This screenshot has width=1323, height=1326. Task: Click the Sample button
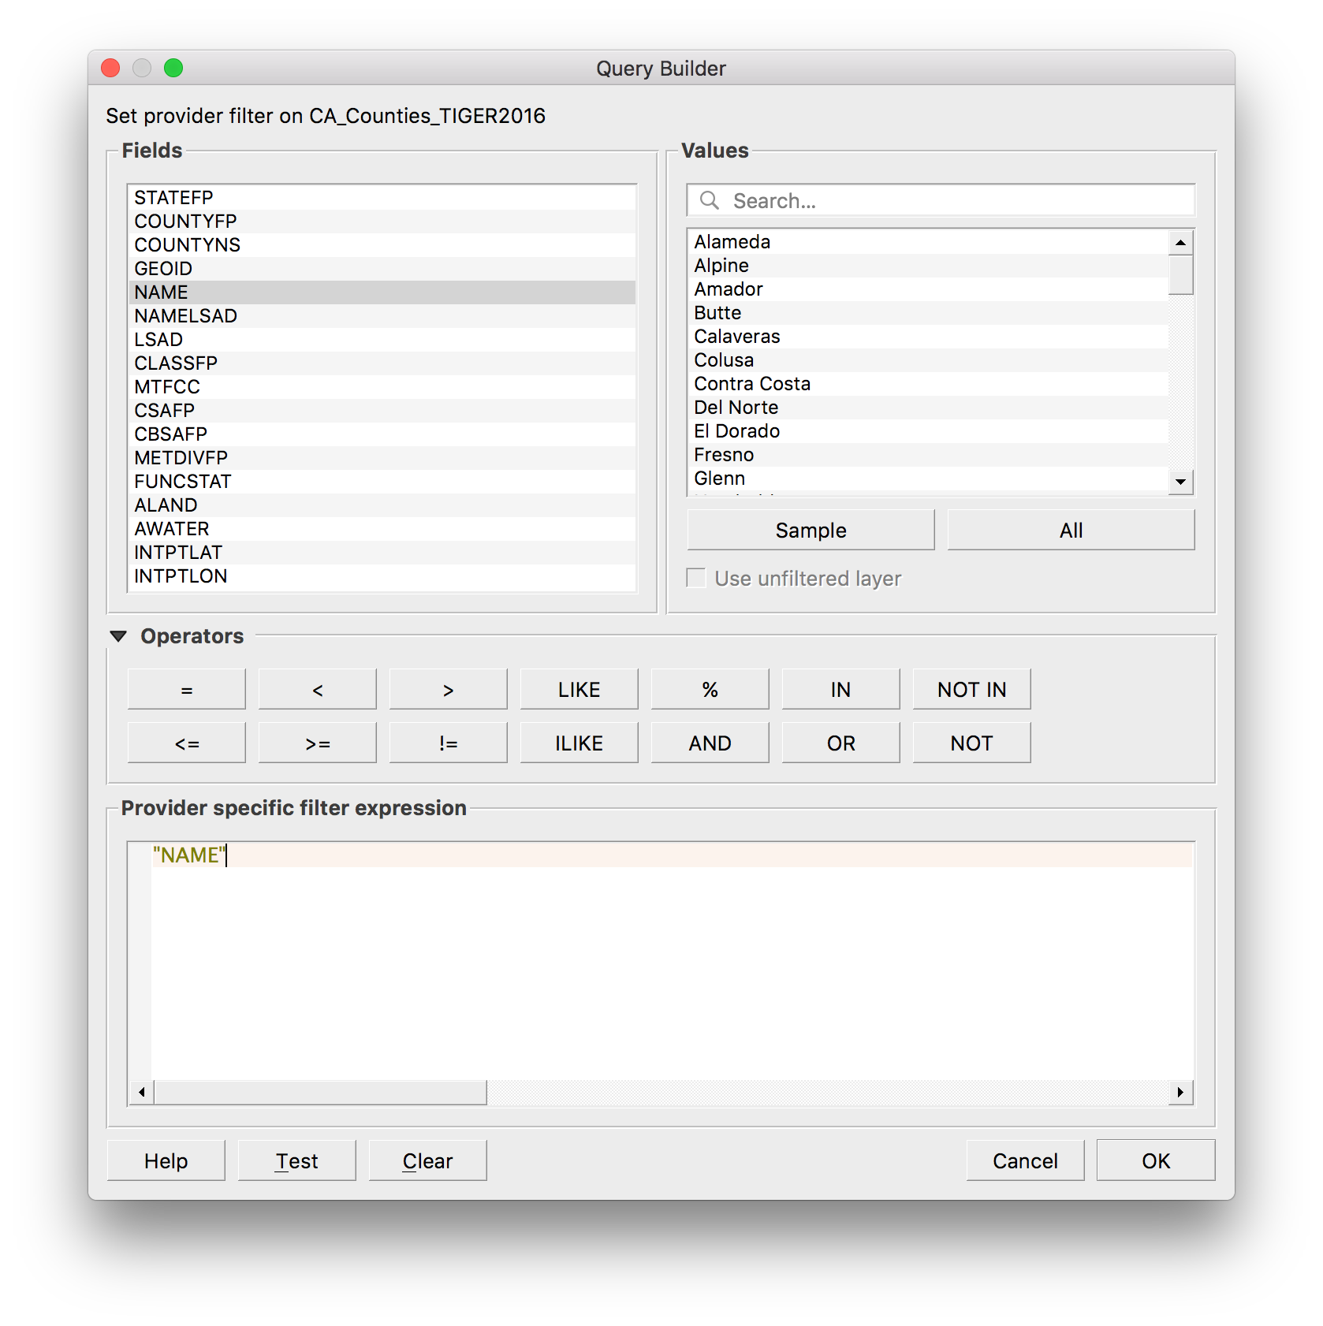tap(810, 529)
